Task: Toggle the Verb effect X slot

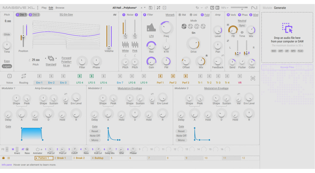Action: (x=228, y=15)
